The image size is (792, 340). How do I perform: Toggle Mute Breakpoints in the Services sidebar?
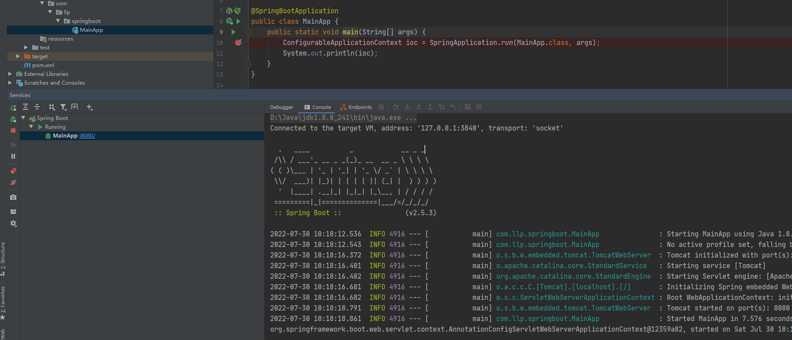click(x=13, y=183)
